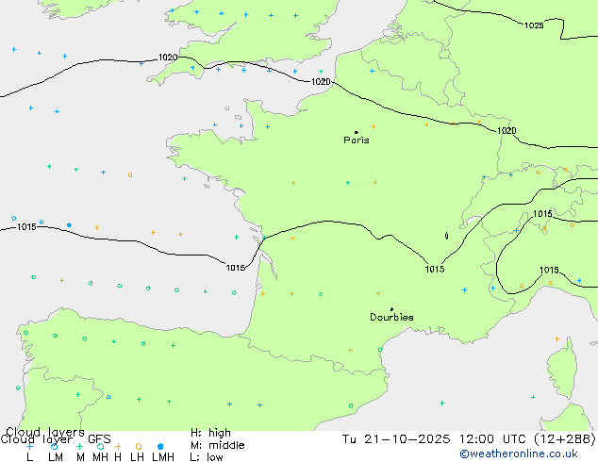Click the 'M: middle' legend text
Image resolution: width=598 pixels, height=462 pixels.
point(217,445)
